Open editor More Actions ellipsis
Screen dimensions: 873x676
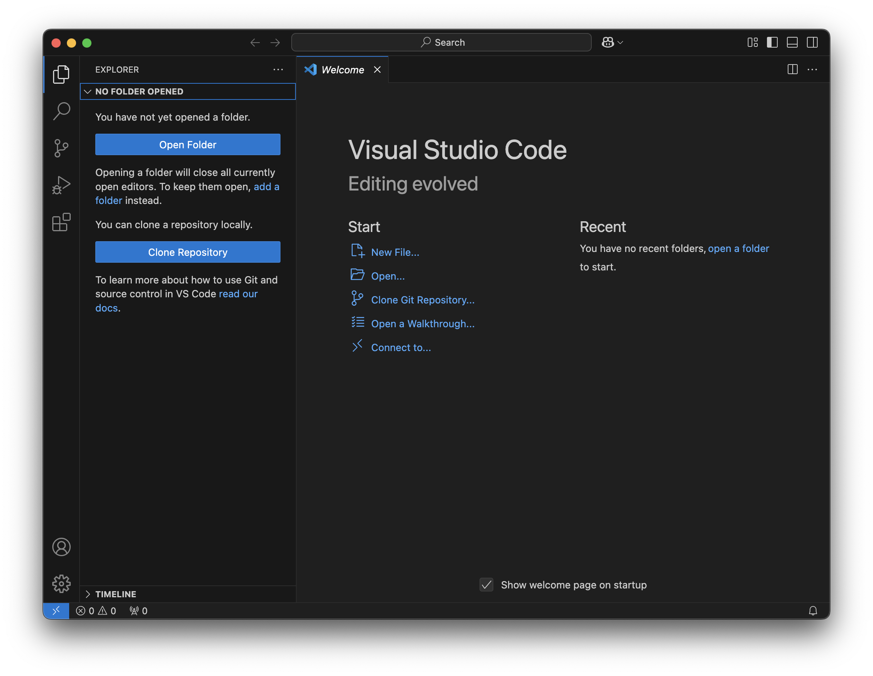click(x=812, y=70)
